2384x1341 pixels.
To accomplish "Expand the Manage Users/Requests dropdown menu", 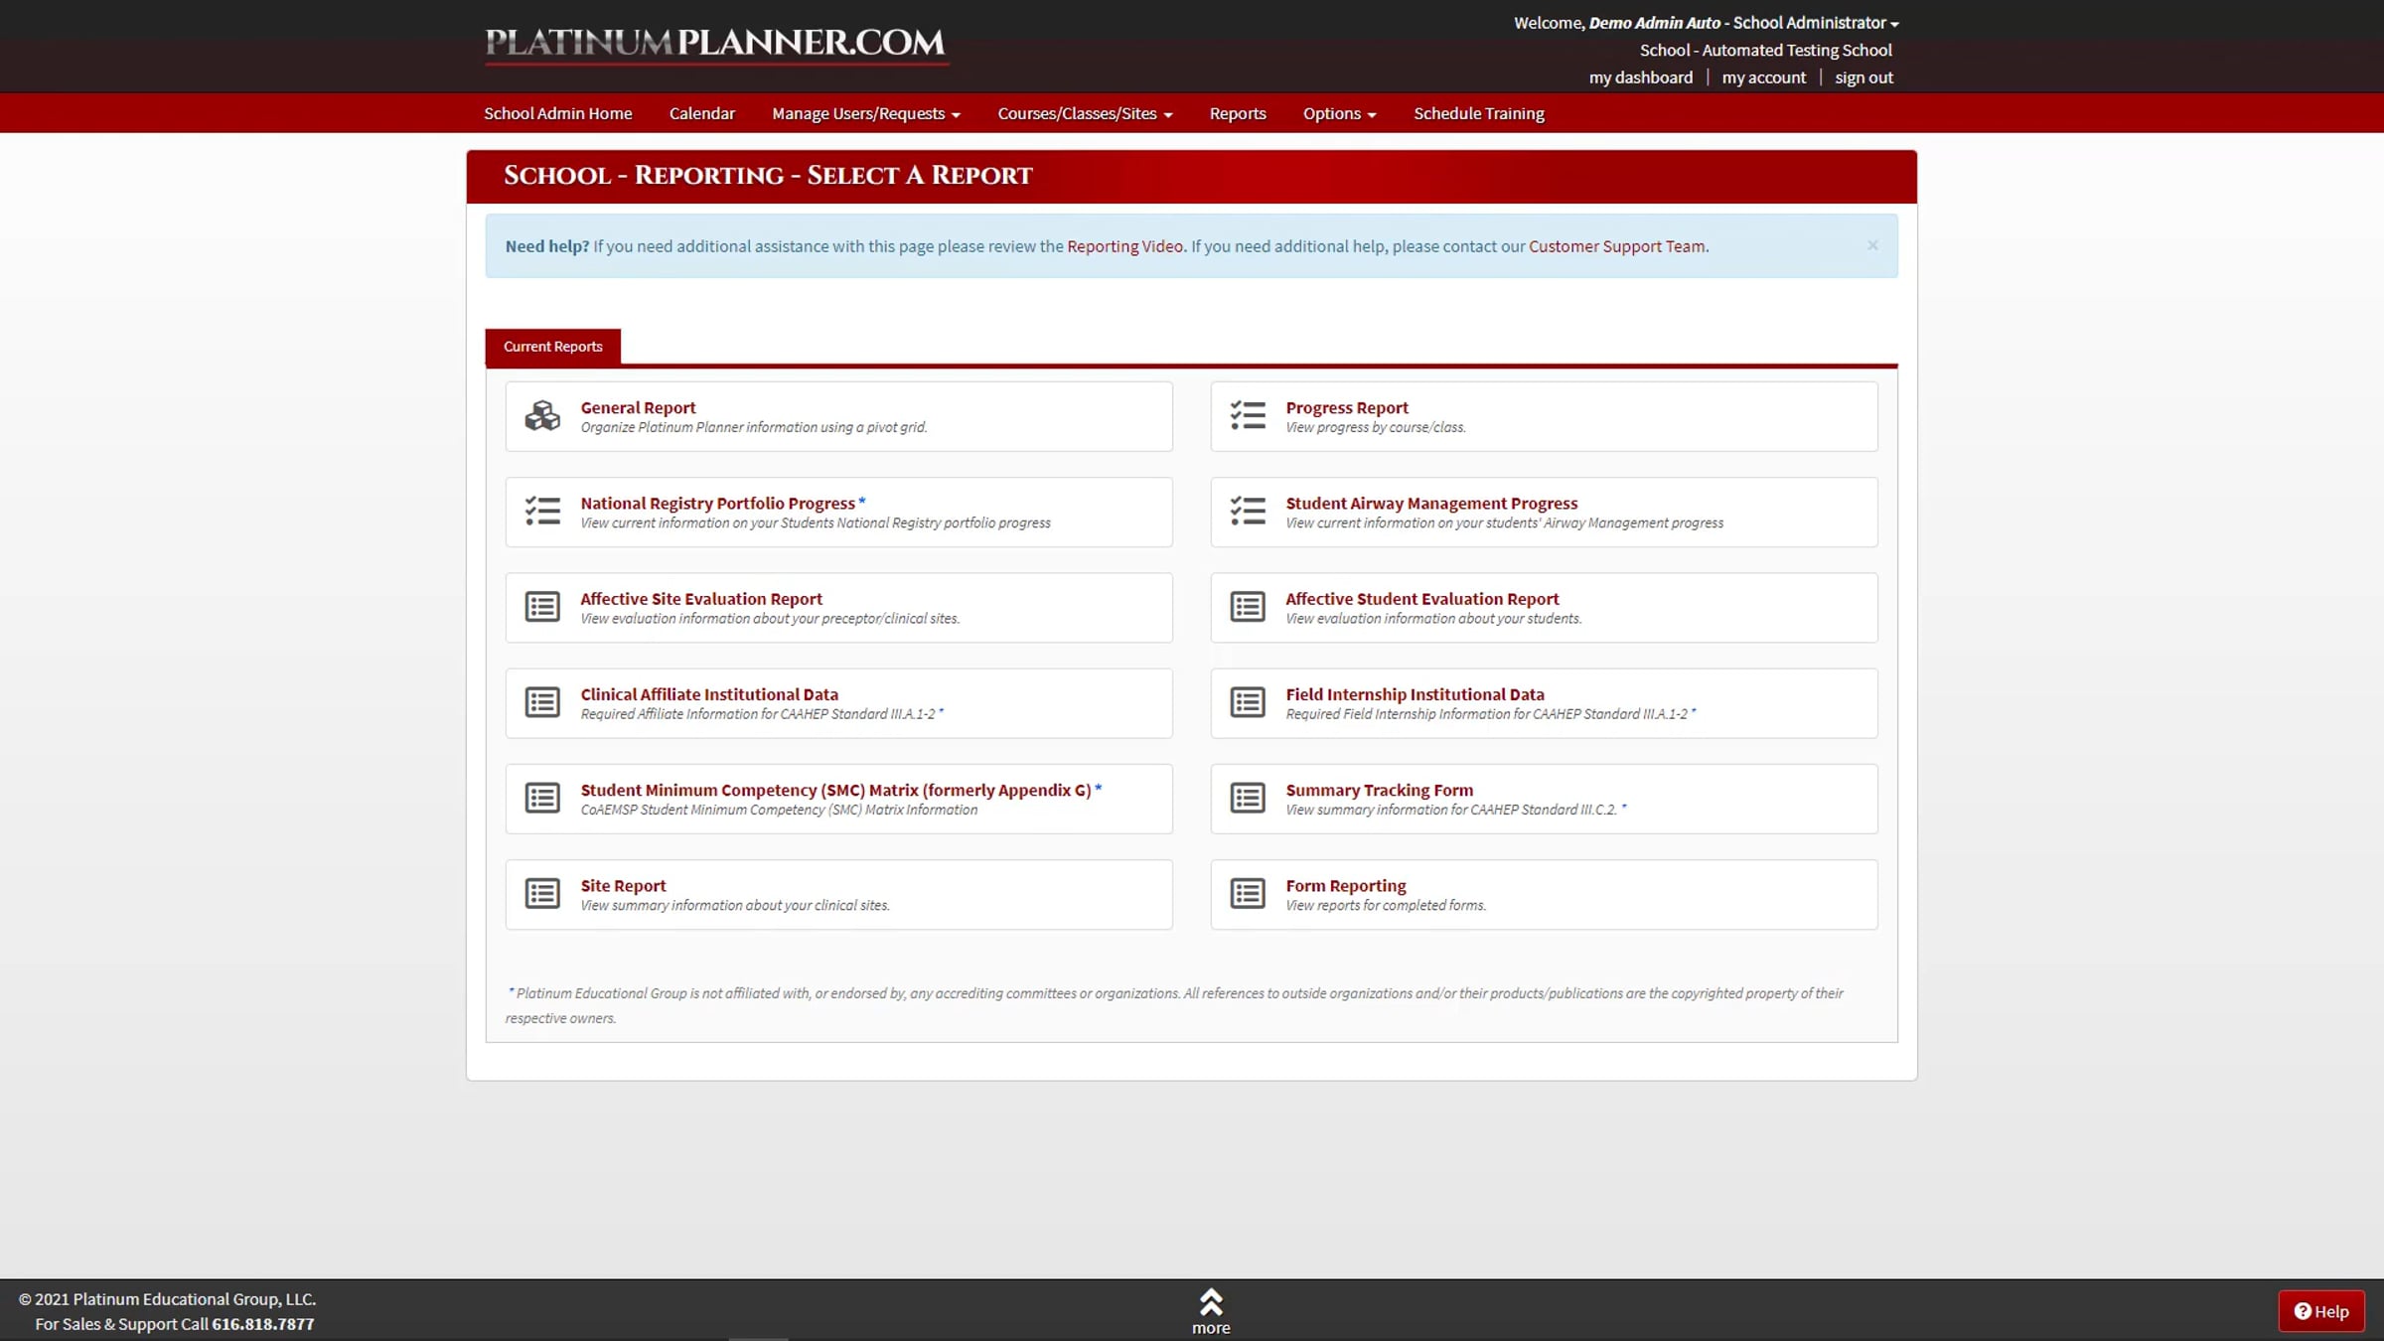I will [x=865, y=114].
